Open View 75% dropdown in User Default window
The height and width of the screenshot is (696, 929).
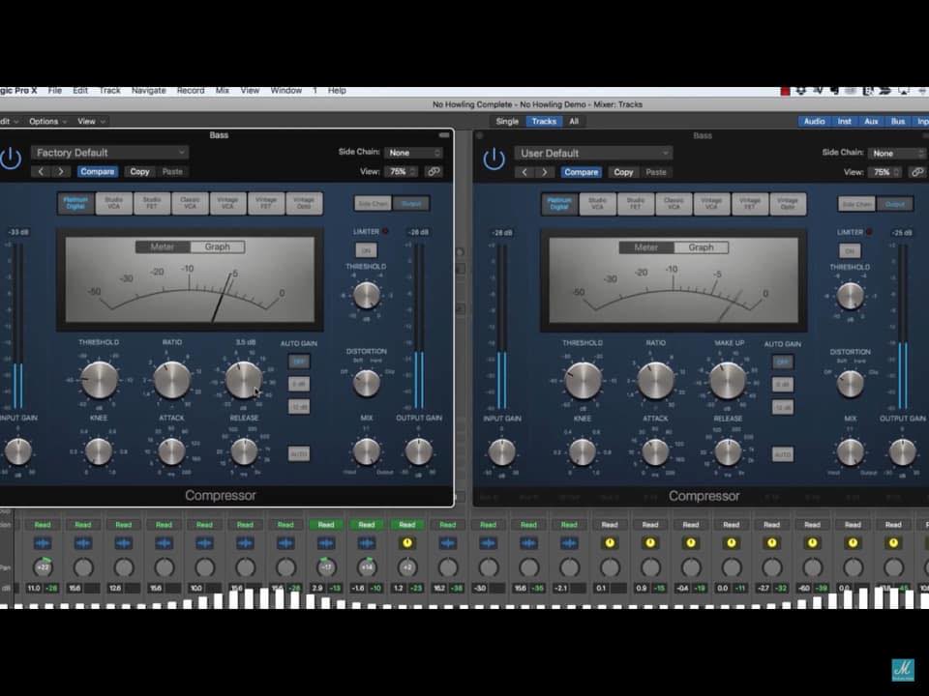pyautogui.click(x=884, y=172)
